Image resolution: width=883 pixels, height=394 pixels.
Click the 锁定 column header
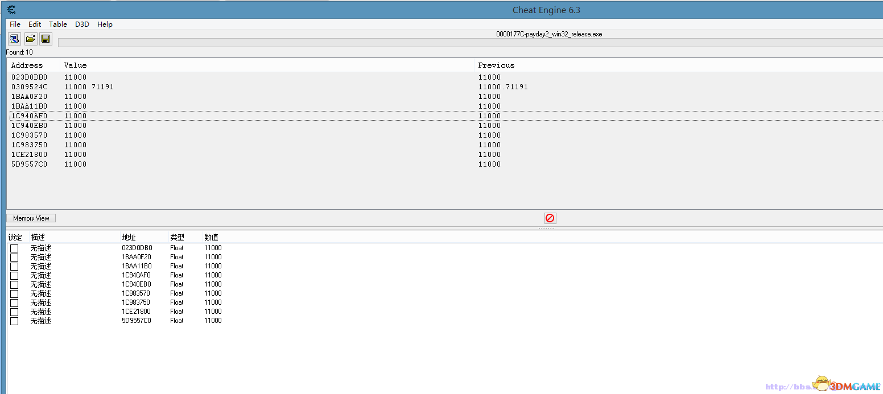click(x=15, y=237)
